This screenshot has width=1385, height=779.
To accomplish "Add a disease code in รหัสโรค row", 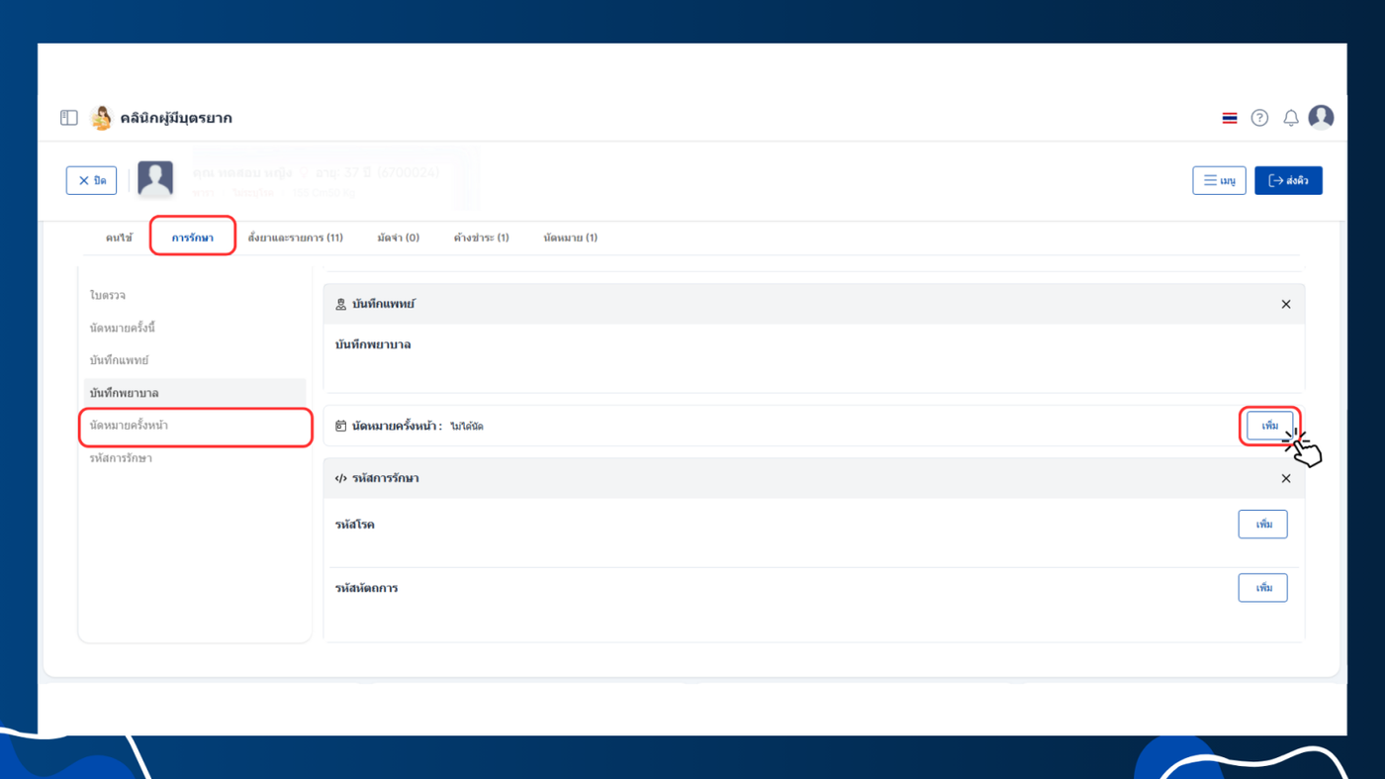I will [1263, 524].
